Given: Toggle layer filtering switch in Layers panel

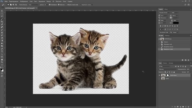Looking at the screenshot, I should (x=191, y=66).
